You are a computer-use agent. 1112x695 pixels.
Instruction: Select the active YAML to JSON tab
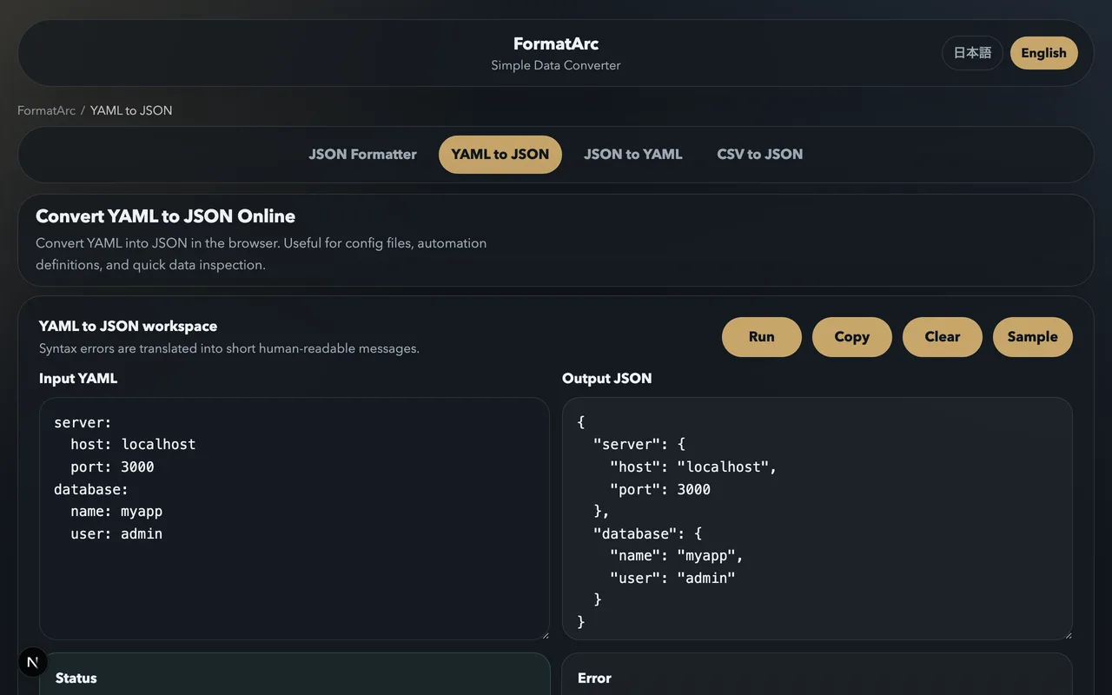(500, 154)
